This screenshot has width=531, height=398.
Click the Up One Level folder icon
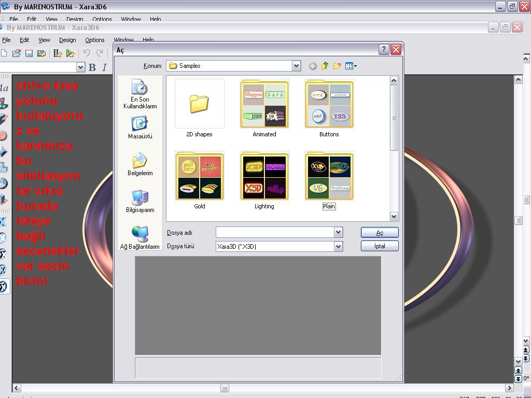(325, 66)
